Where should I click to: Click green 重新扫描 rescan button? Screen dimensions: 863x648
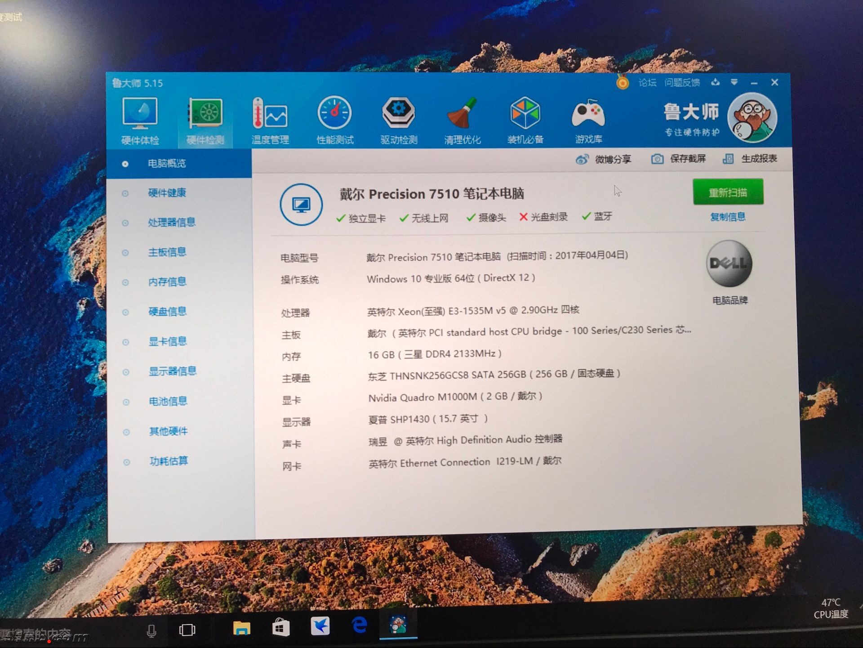tap(728, 192)
